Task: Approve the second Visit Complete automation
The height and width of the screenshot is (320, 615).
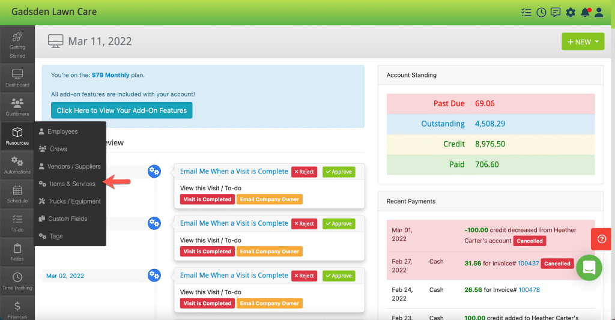Action: click(x=339, y=223)
